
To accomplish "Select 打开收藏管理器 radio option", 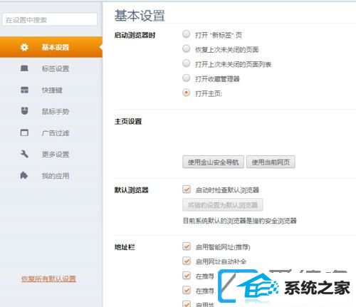I will (x=187, y=78).
